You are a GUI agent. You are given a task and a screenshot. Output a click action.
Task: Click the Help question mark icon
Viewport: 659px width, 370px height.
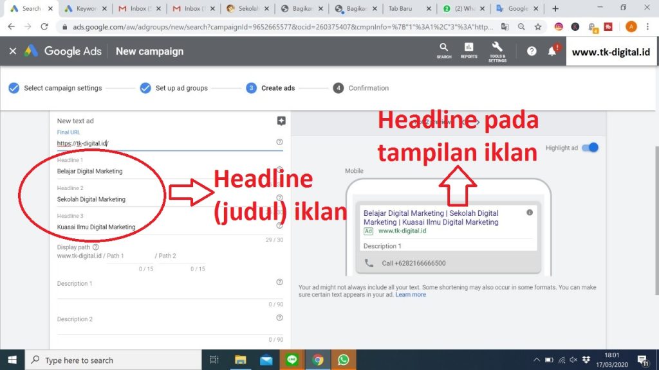point(532,51)
